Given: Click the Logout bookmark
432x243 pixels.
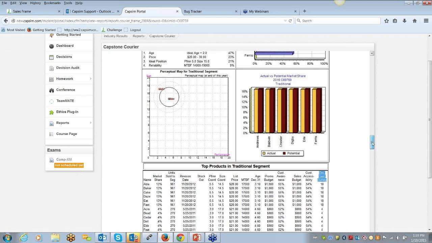Looking at the screenshot, I should point(132,30).
